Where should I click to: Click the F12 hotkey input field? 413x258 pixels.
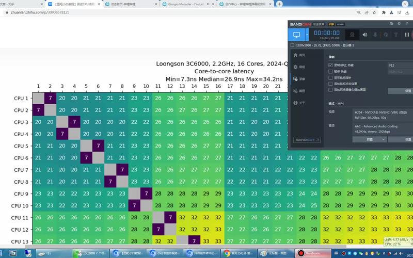[400, 66]
